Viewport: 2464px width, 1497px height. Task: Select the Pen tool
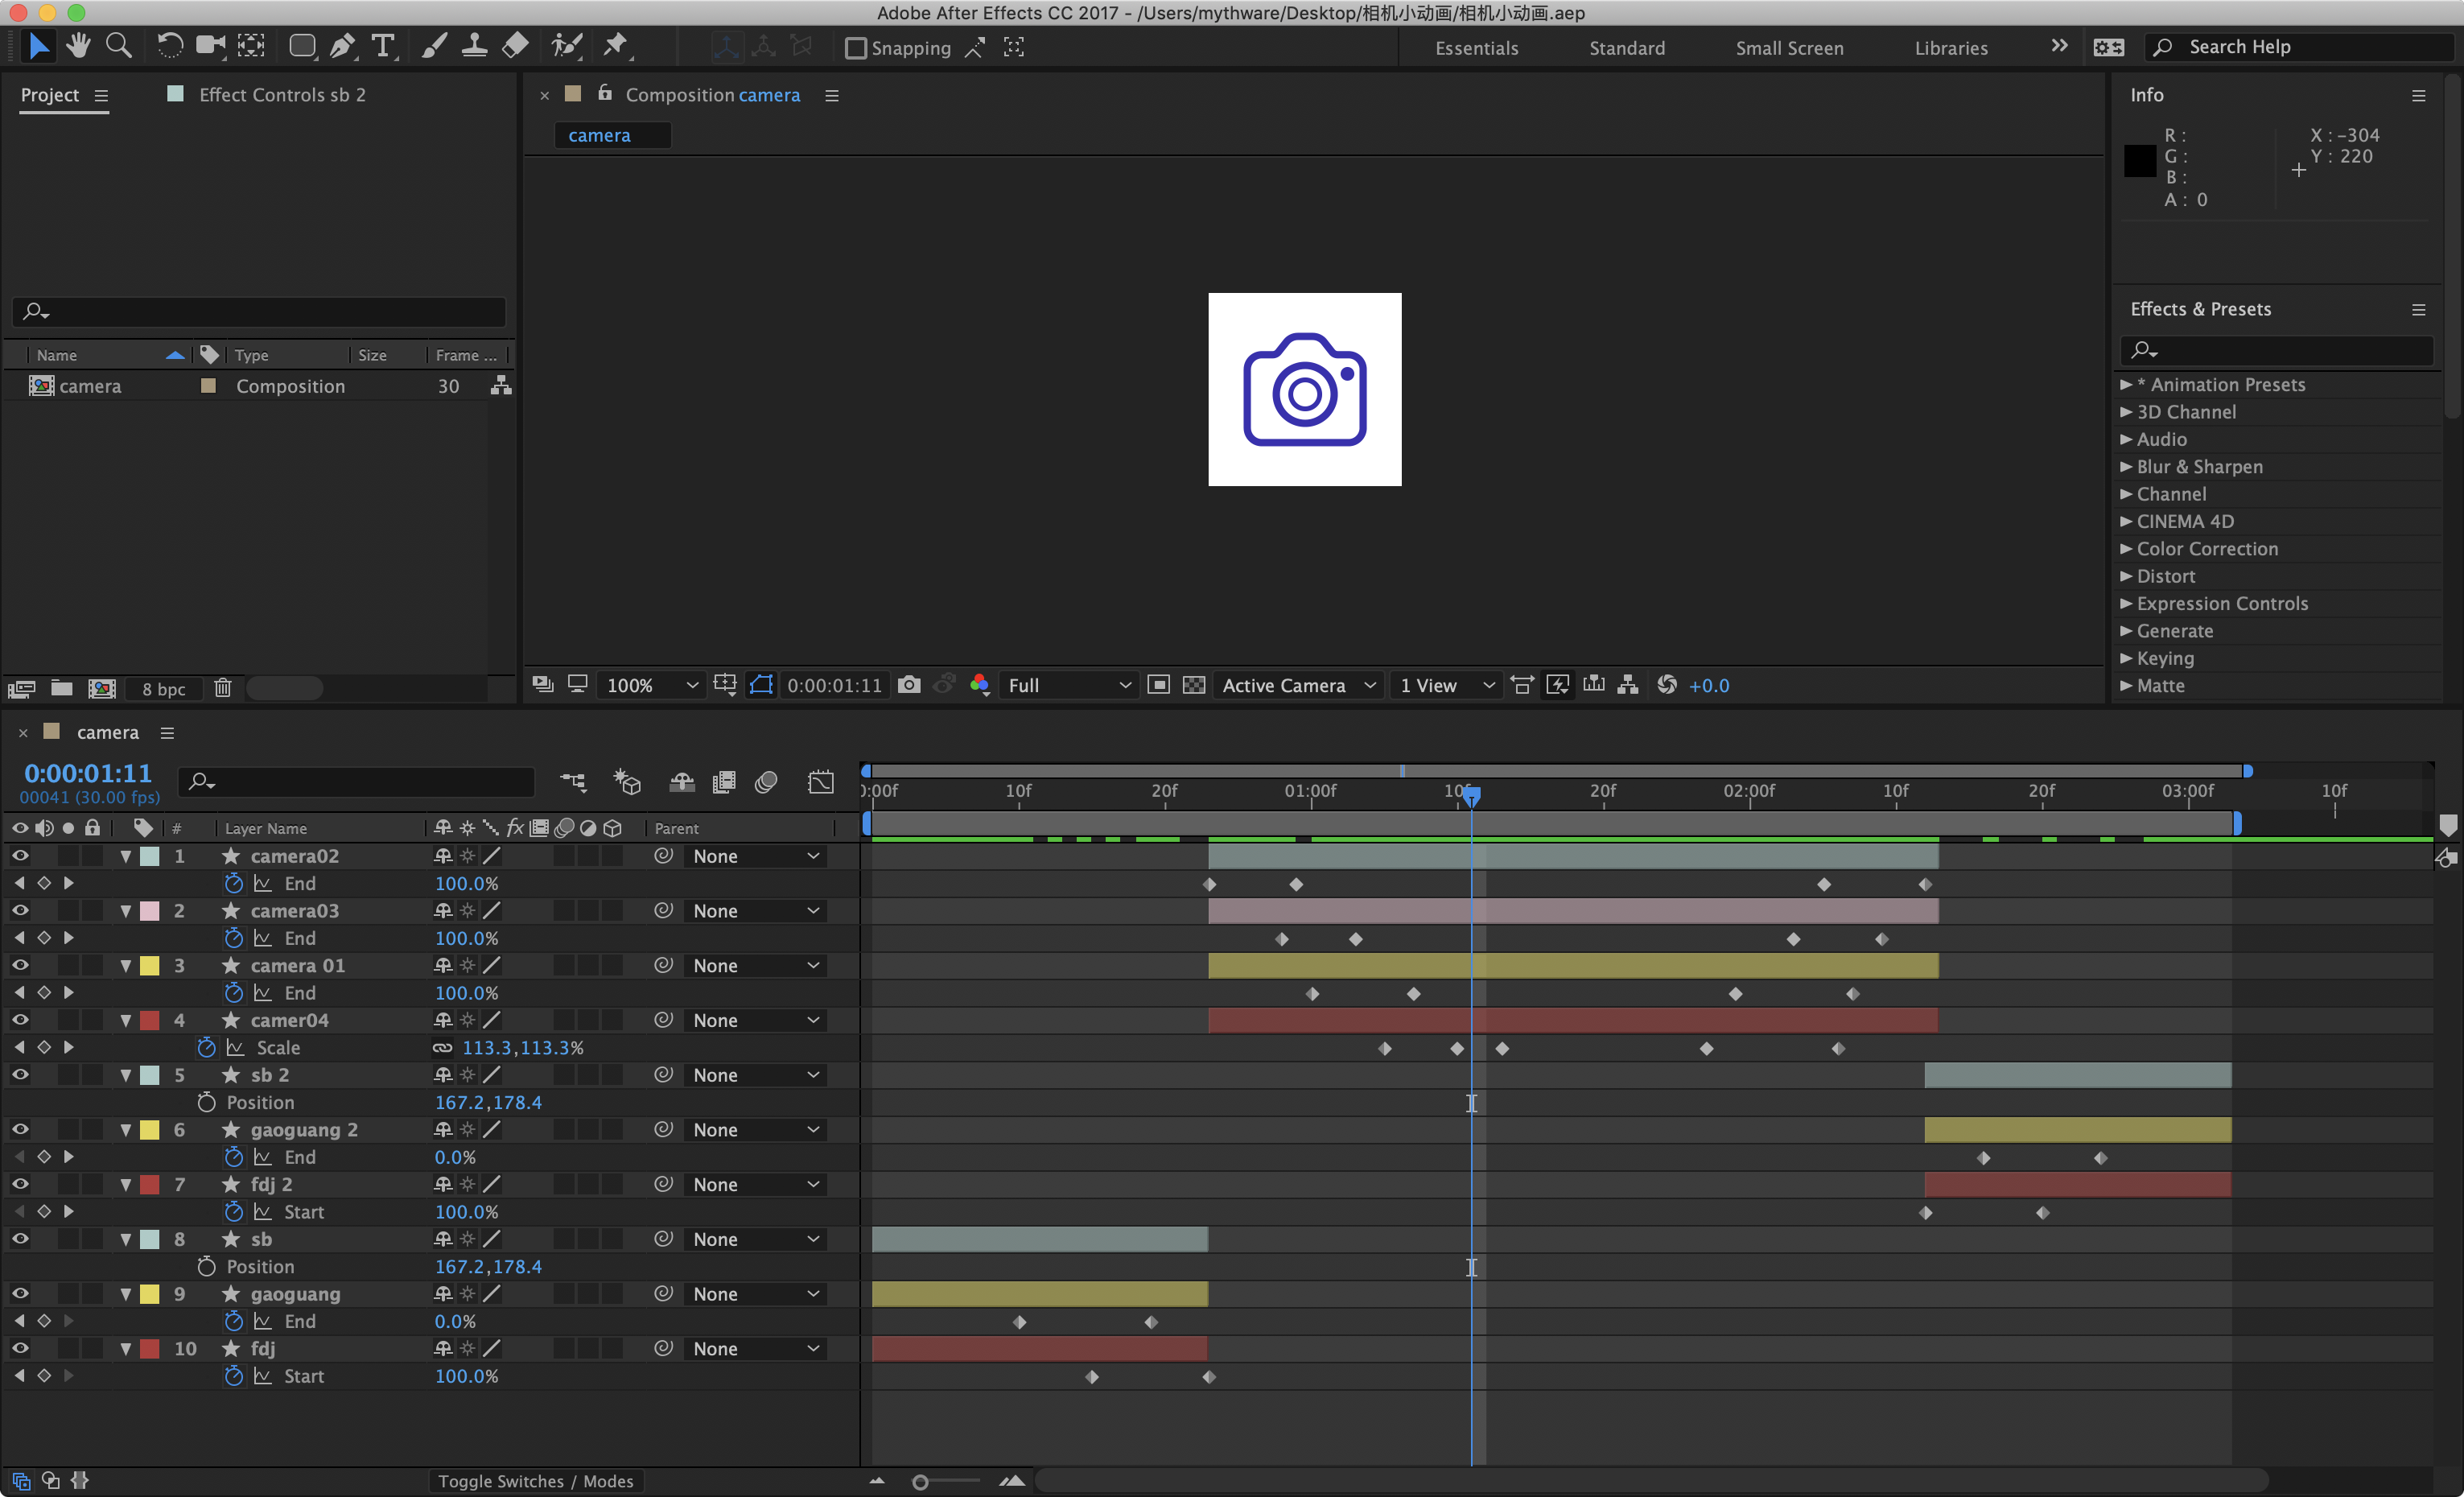tap(342, 46)
